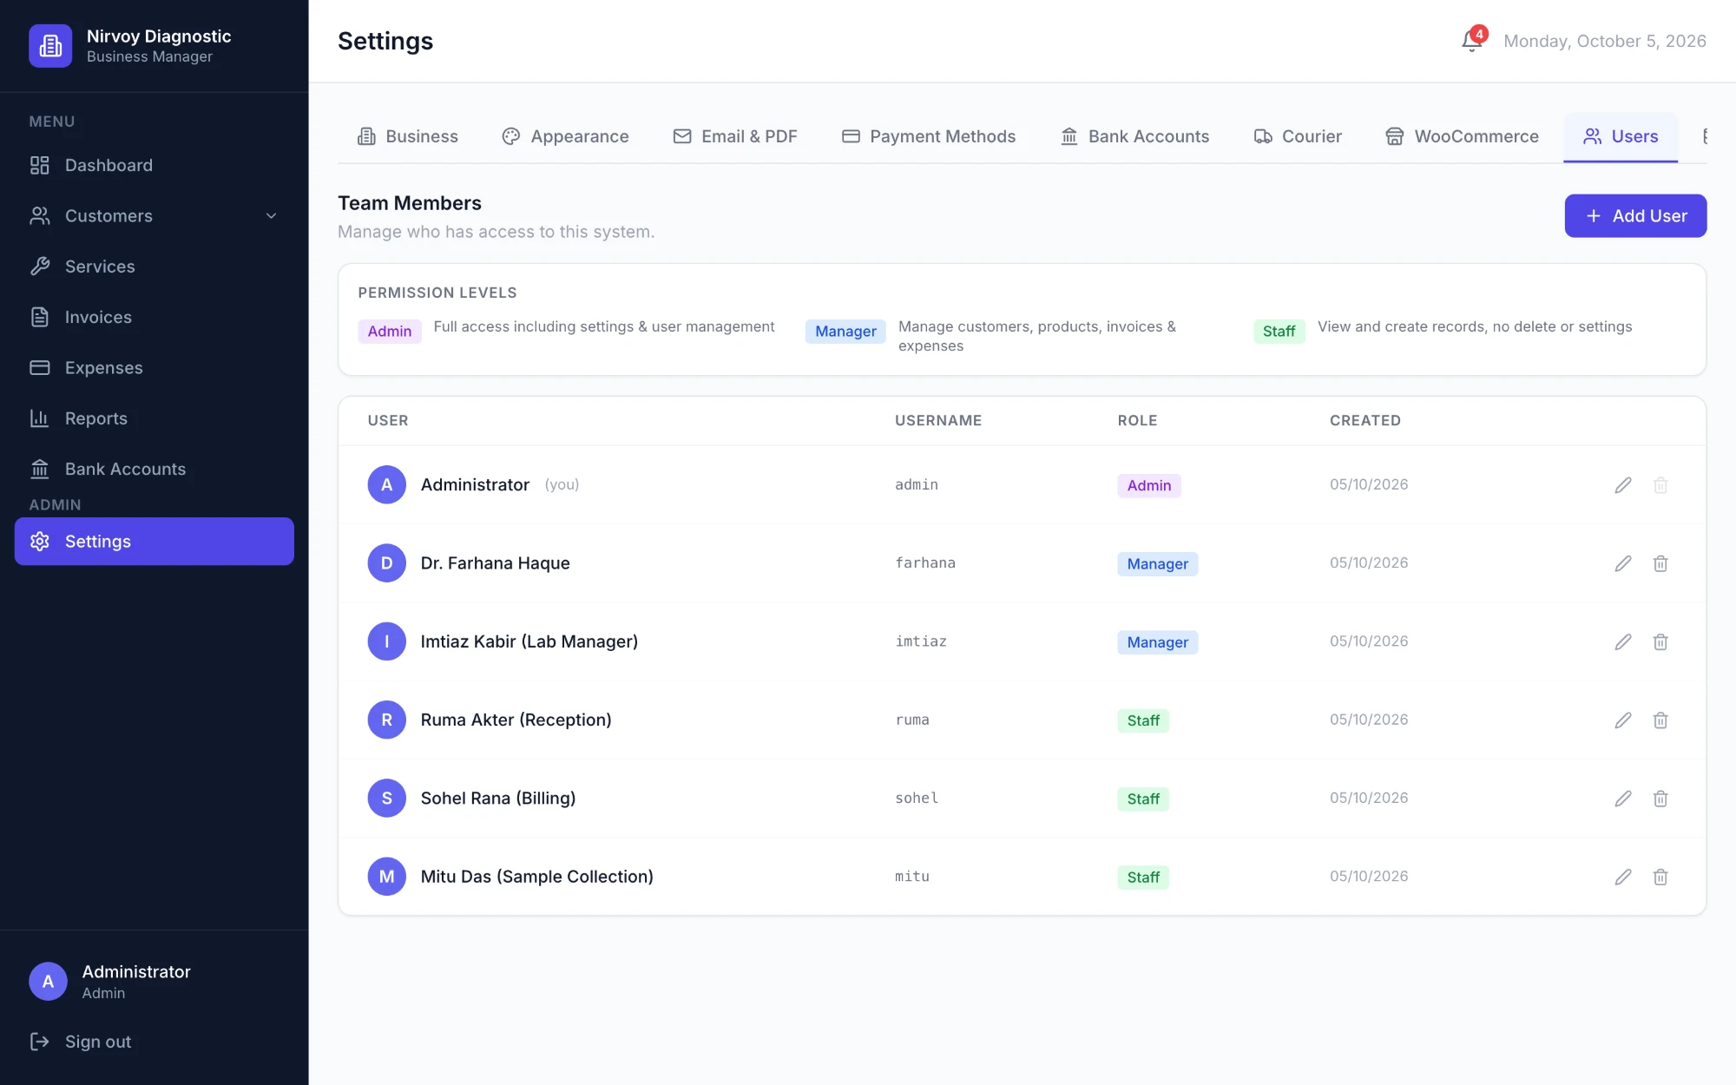
Task: Click the 'Ruma Akter (Reception)' name
Action: [x=516, y=720]
